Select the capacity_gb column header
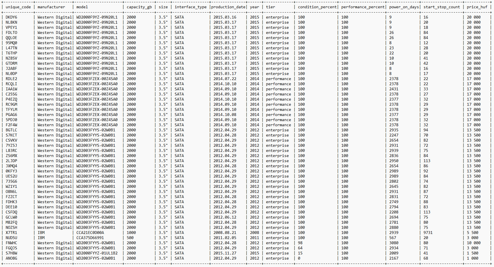This screenshot has width=494, height=267. [139, 7]
